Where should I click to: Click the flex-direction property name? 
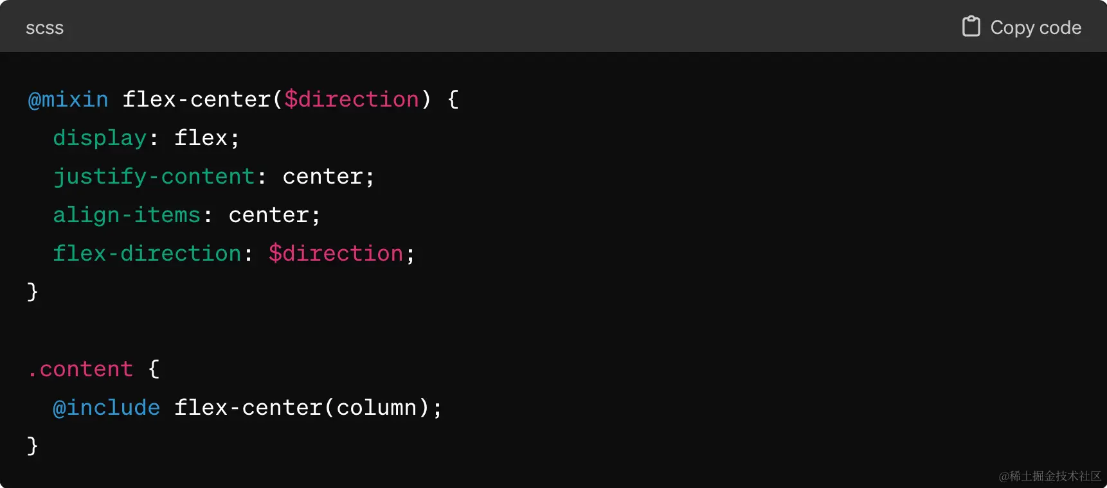(x=147, y=254)
